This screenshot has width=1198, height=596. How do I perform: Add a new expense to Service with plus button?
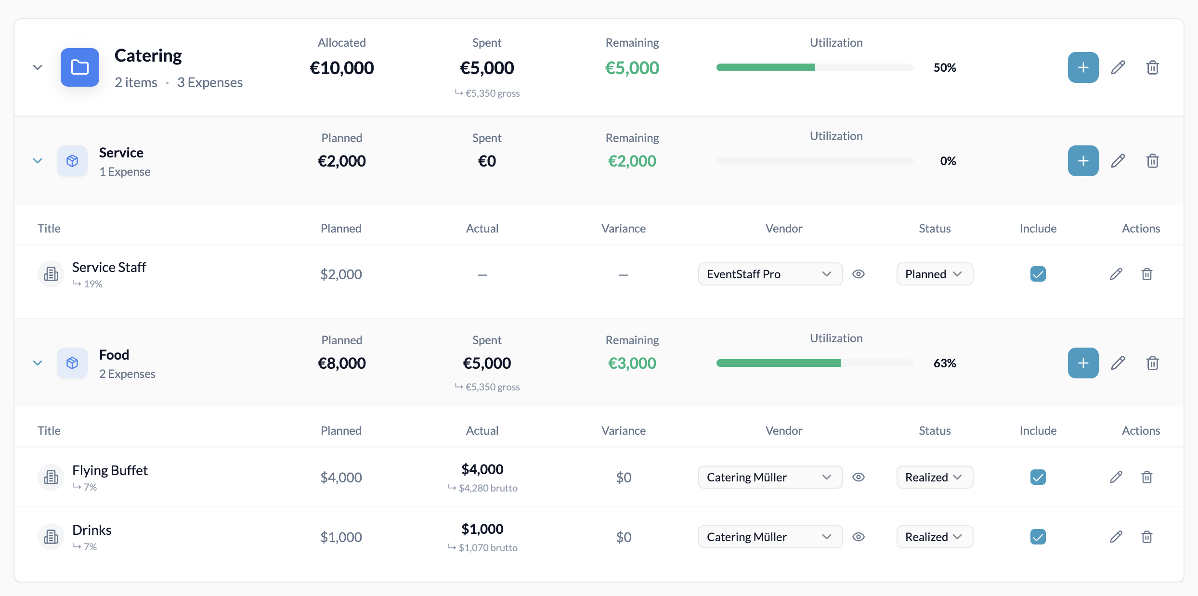click(1083, 161)
